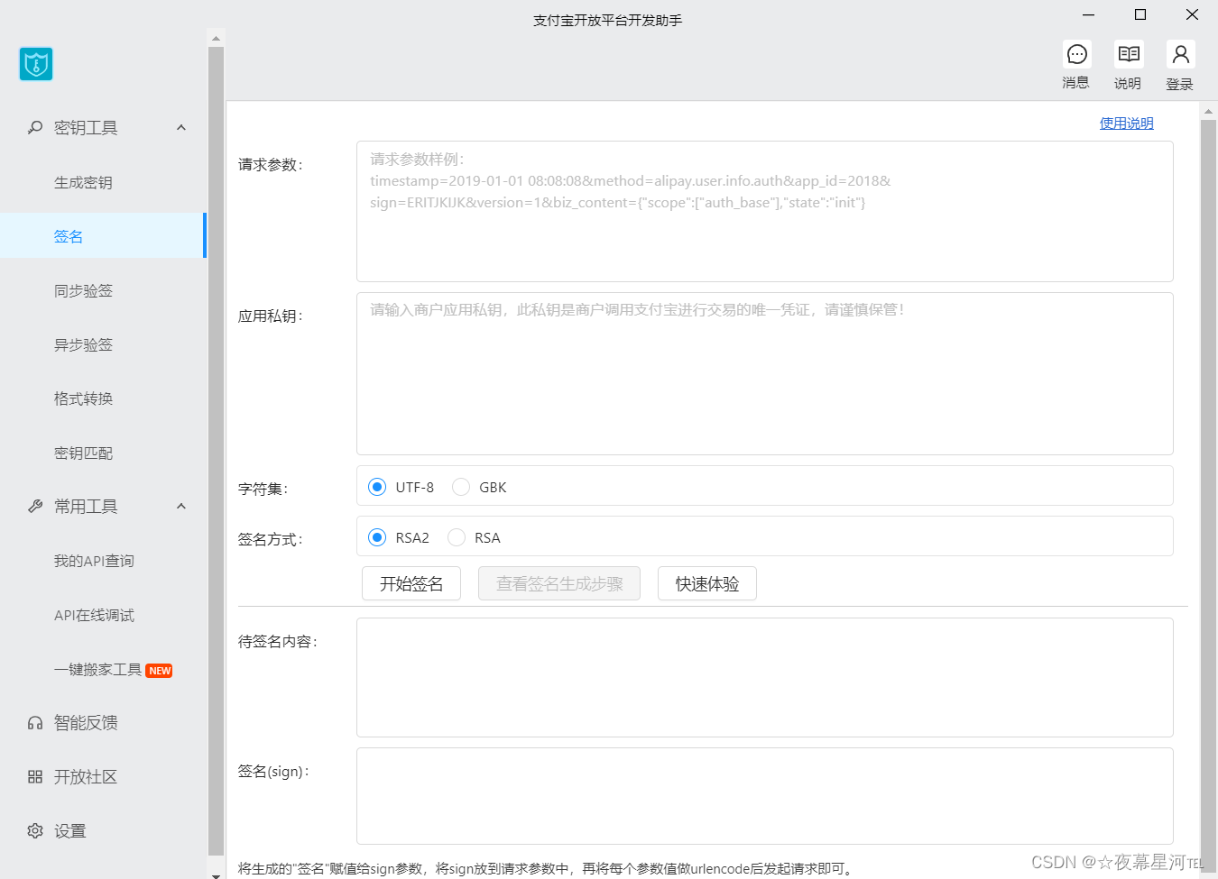The width and height of the screenshot is (1218, 879).
Task: Click the 签名(sign) output box
Action: point(765,796)
